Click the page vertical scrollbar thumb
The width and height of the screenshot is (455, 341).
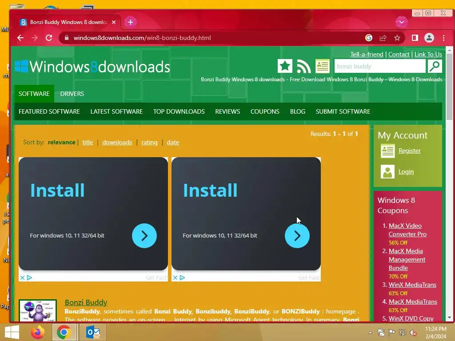(x=450, y=87)
